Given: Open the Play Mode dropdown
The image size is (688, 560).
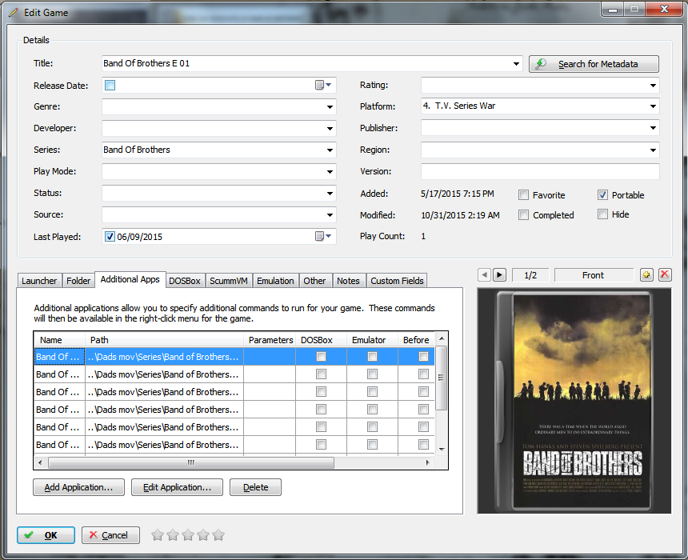Looking at the screenshot, I should pos(330,171).
